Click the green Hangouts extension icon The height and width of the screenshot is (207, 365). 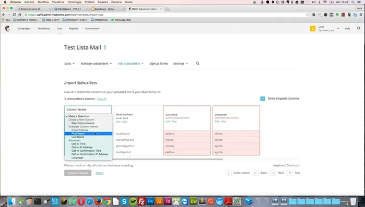(337, 15)
